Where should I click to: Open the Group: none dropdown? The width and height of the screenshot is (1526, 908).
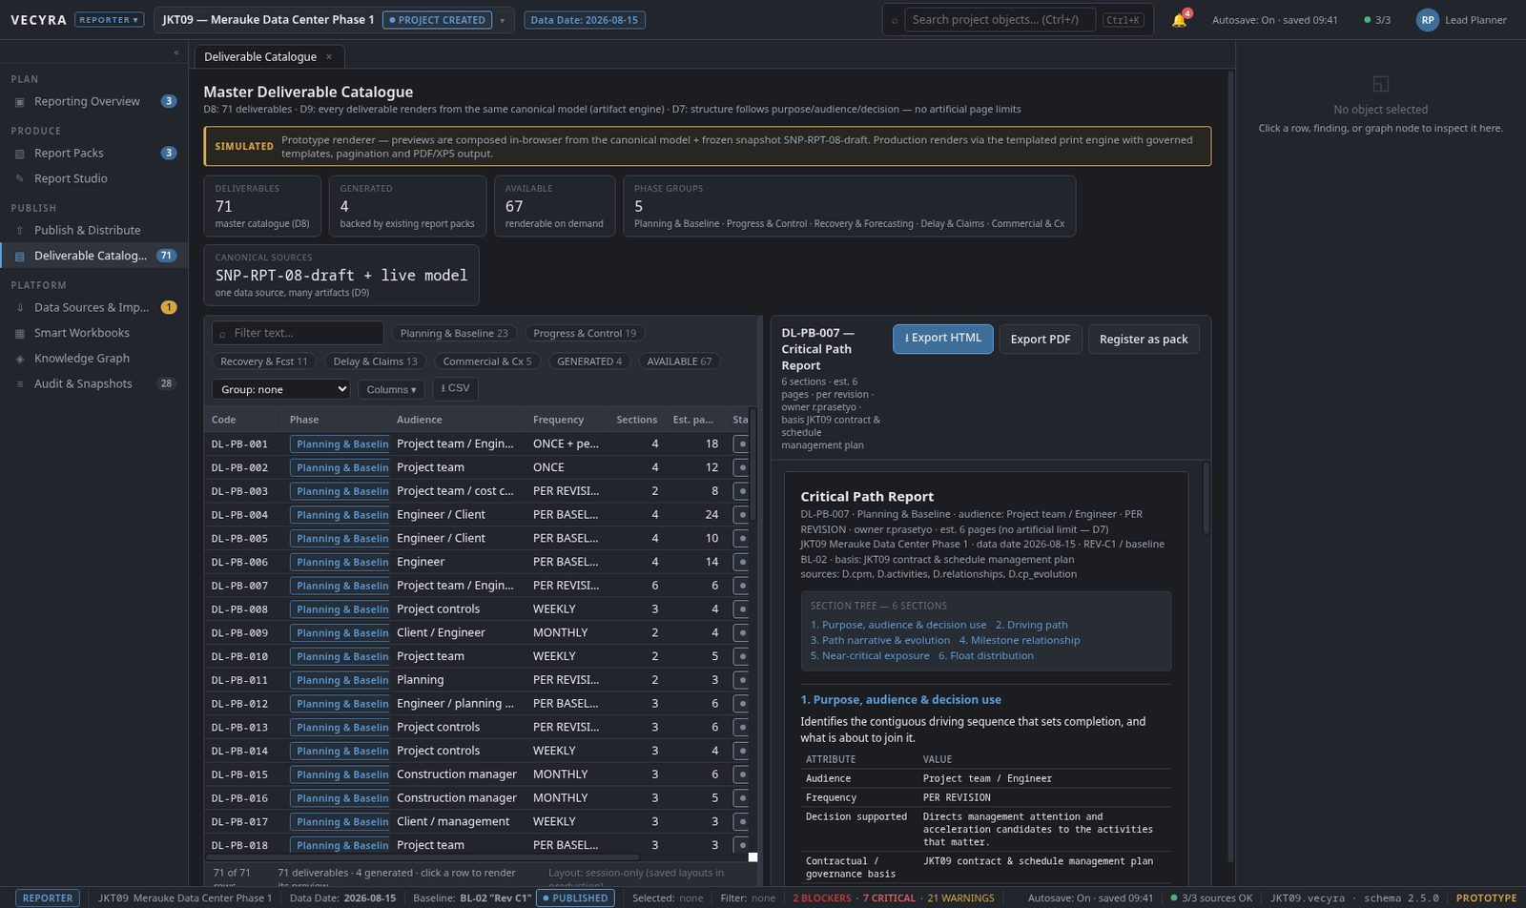(280, 389)
